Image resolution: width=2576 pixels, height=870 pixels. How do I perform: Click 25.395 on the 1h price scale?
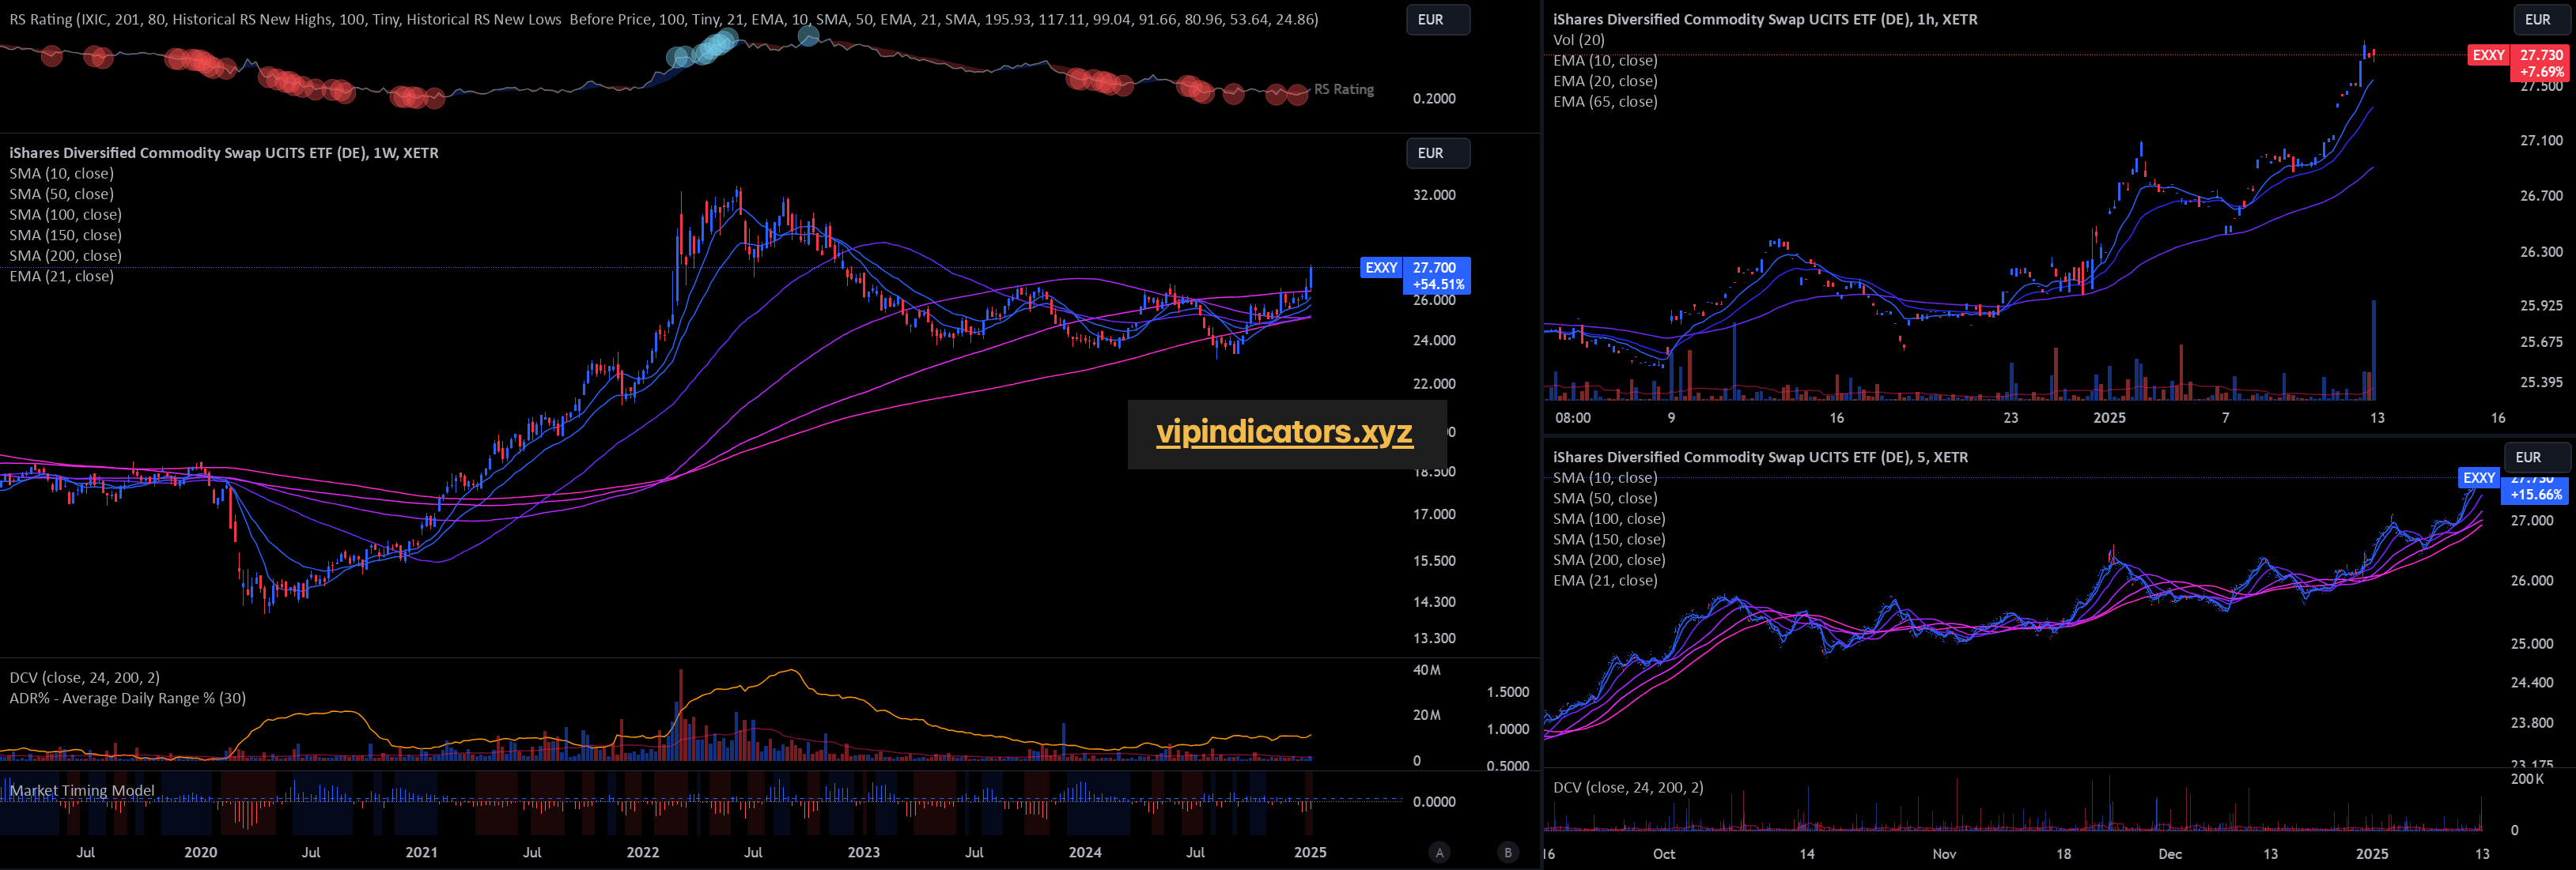[x=2541, y=382]
